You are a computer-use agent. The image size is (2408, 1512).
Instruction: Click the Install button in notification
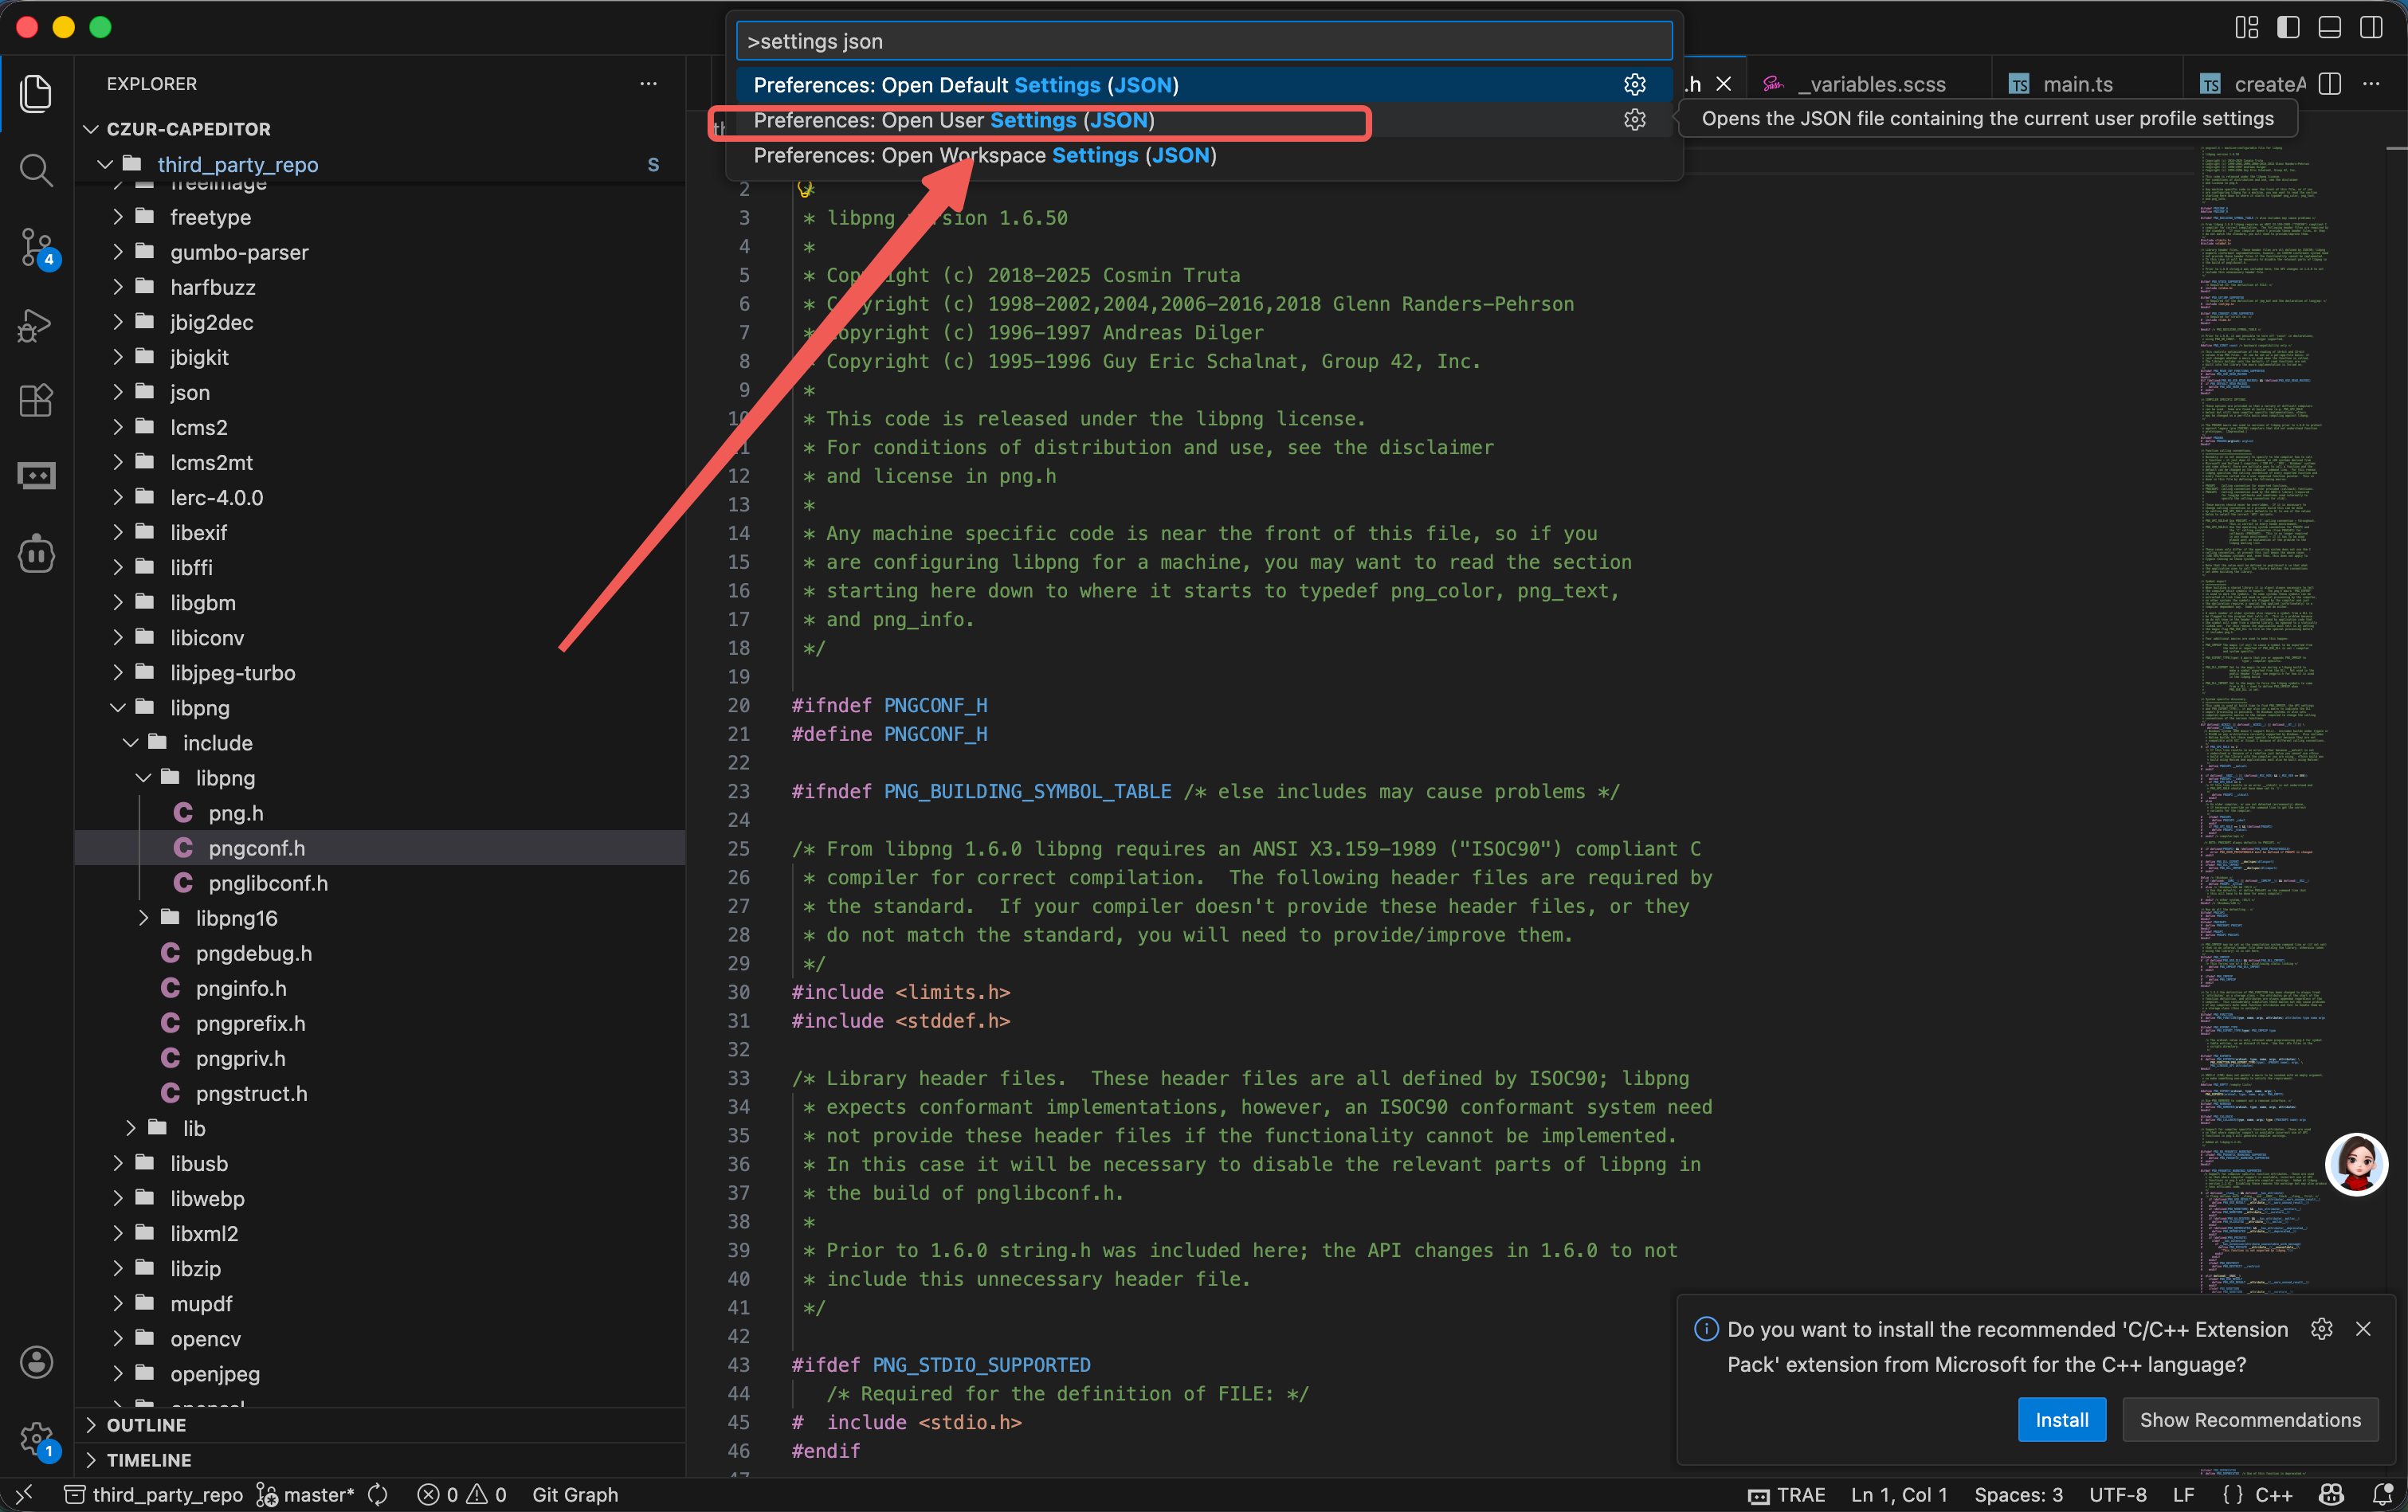pyautogui.click(x=2061, y=1420)
